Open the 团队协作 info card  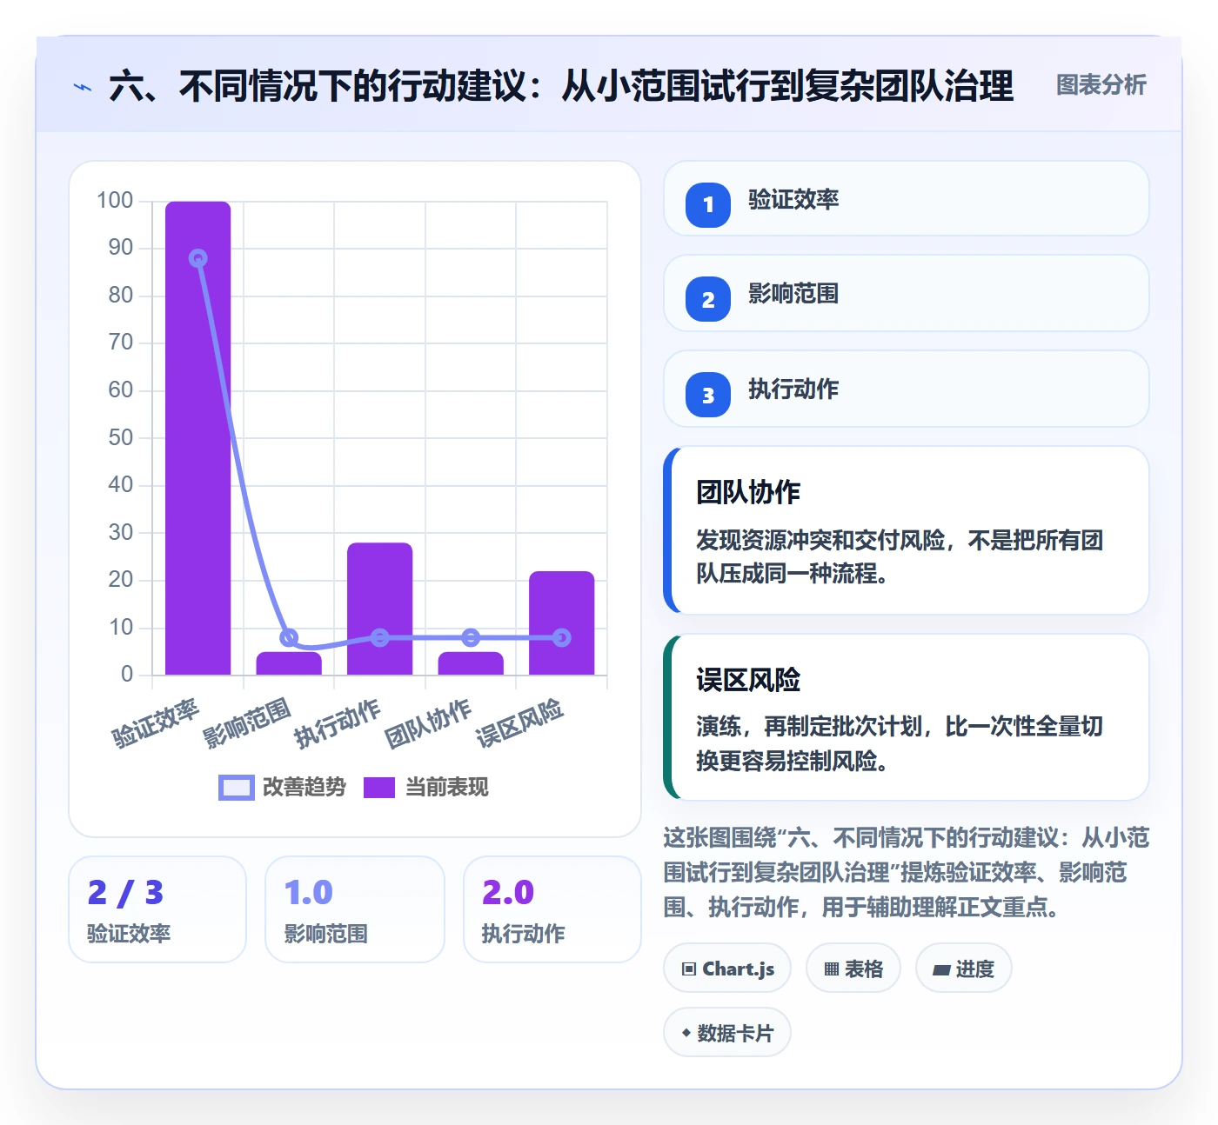point(907,530)
